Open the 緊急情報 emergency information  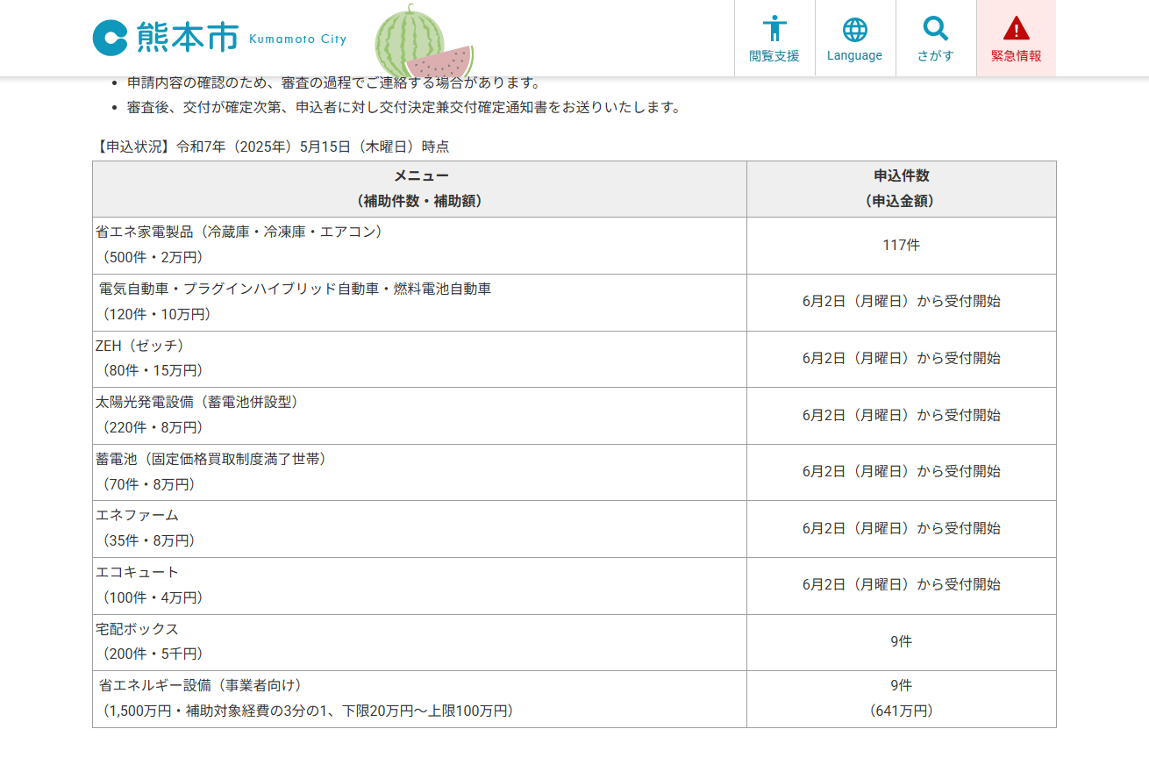tap(1017, 39)
